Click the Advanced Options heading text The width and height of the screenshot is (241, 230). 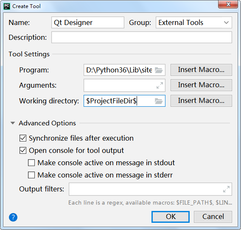[x=48, y=123]
